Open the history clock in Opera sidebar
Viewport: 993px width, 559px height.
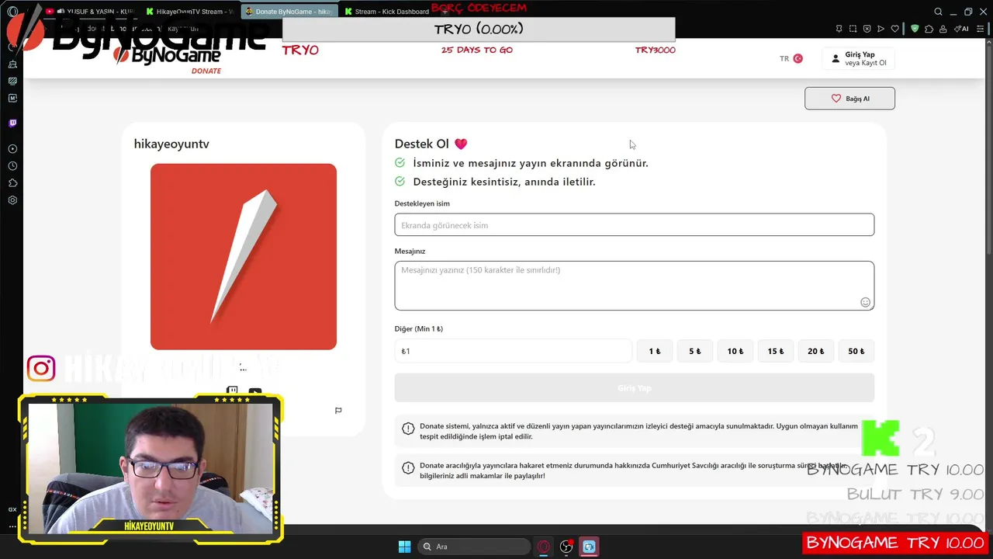(12, 166)
